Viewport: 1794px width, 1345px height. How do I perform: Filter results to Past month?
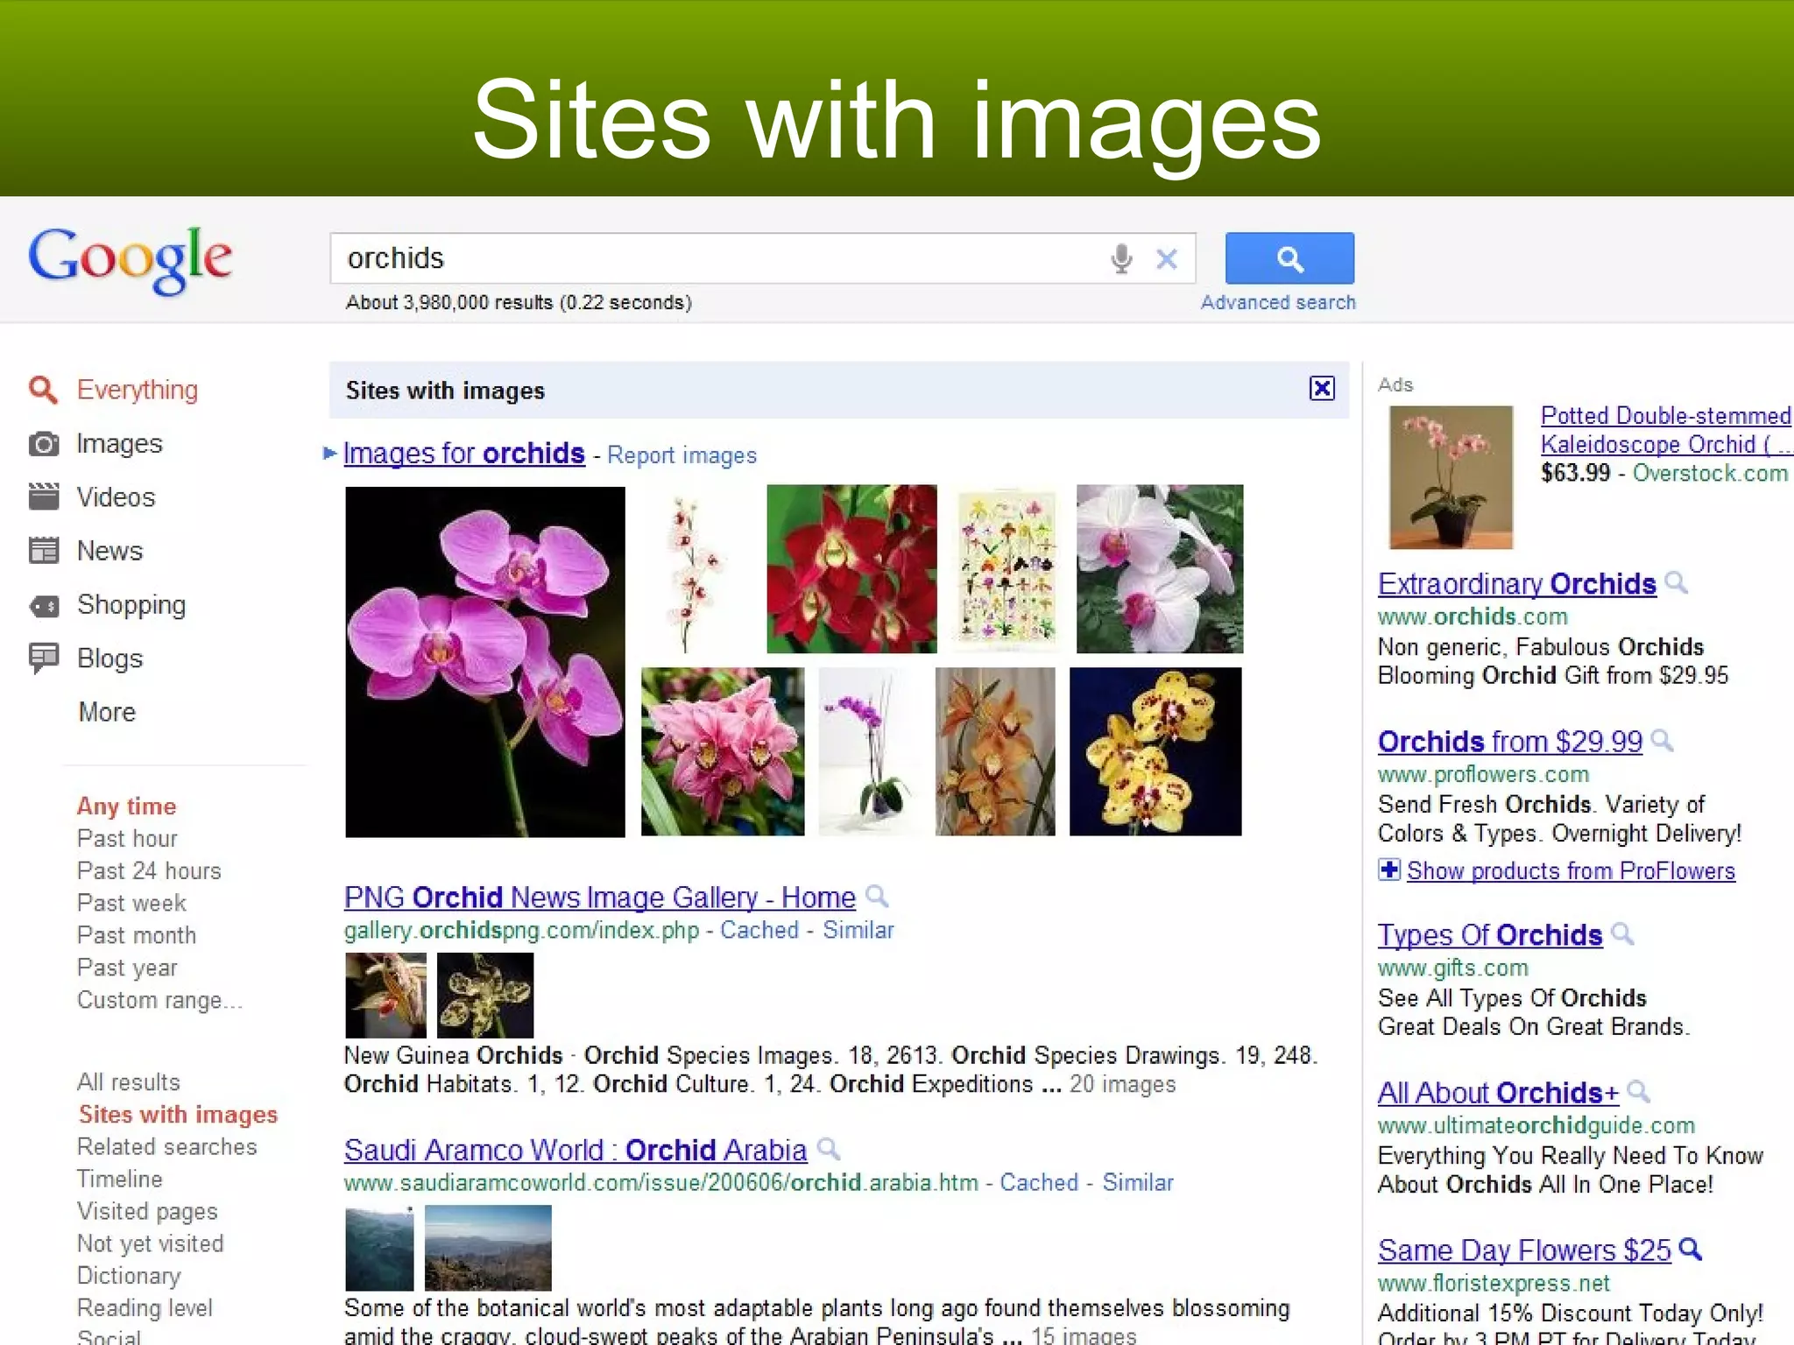pos(137,935)
